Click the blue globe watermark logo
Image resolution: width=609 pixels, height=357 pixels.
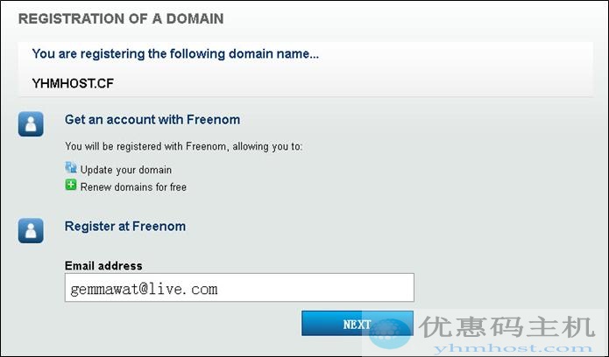tap(390, 333)
